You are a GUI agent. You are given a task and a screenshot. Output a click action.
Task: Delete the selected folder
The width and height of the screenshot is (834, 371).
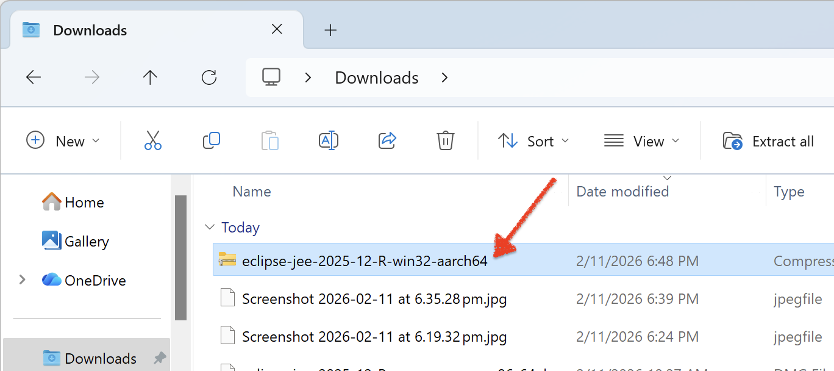pyautogui.click(x=445, y=140)
